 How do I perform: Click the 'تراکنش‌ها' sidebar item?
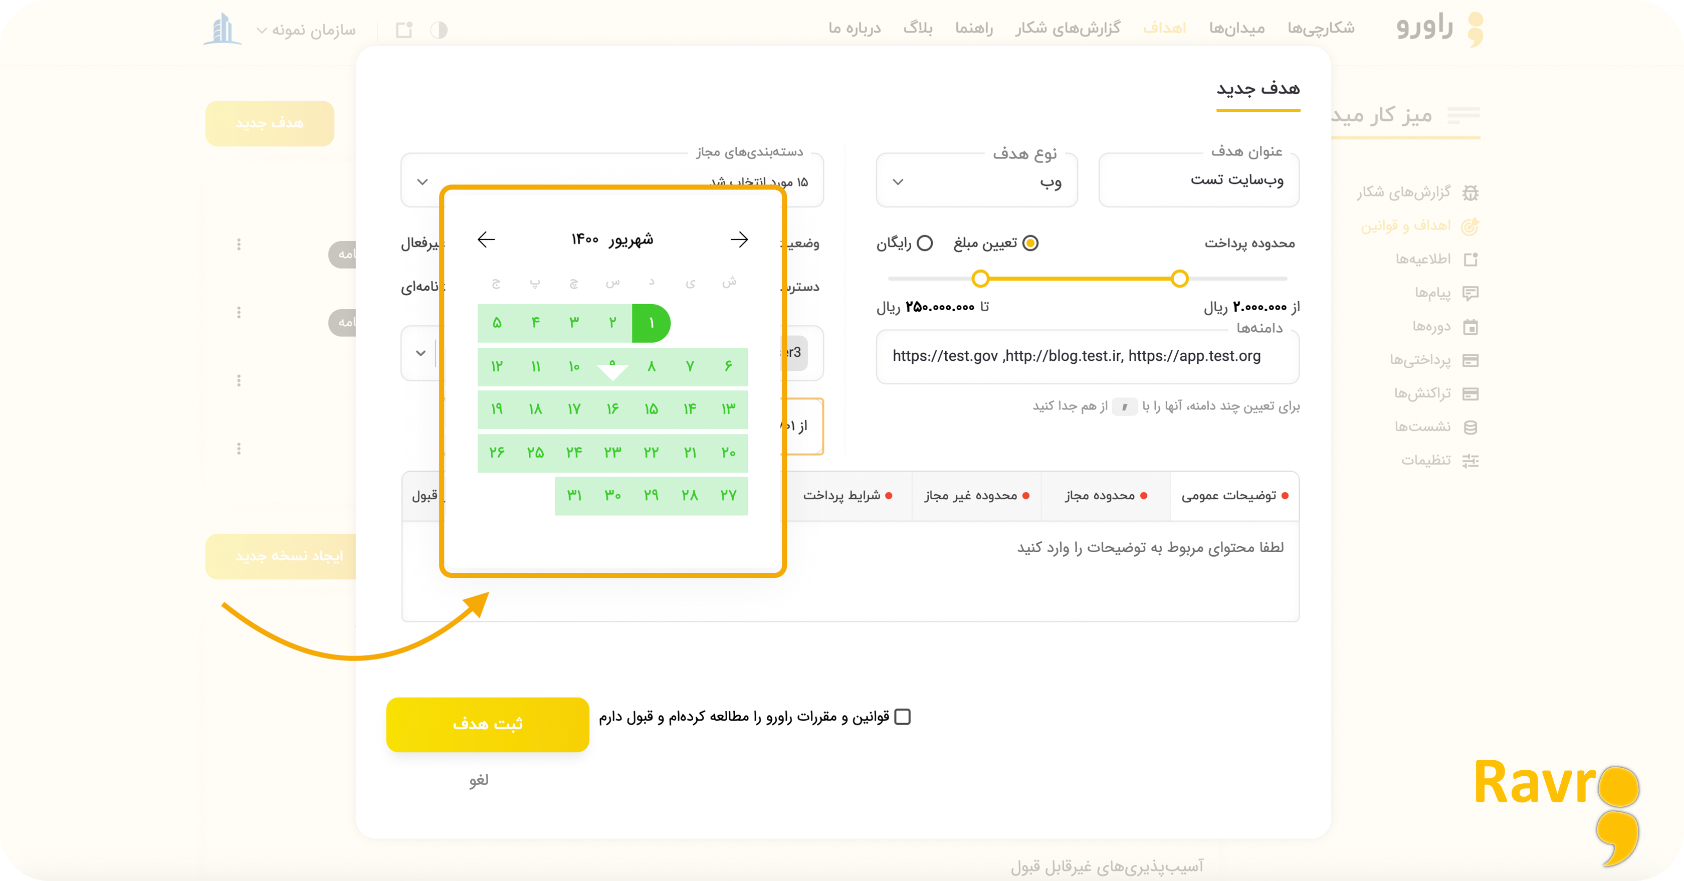tap(1422, 393)
